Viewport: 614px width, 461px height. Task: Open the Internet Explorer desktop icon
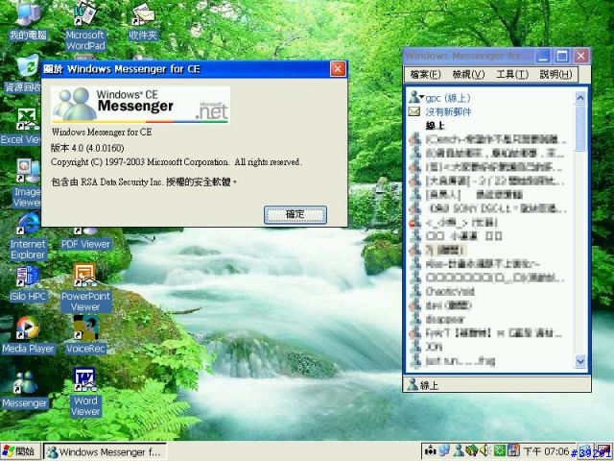click(x=28, y=236)
